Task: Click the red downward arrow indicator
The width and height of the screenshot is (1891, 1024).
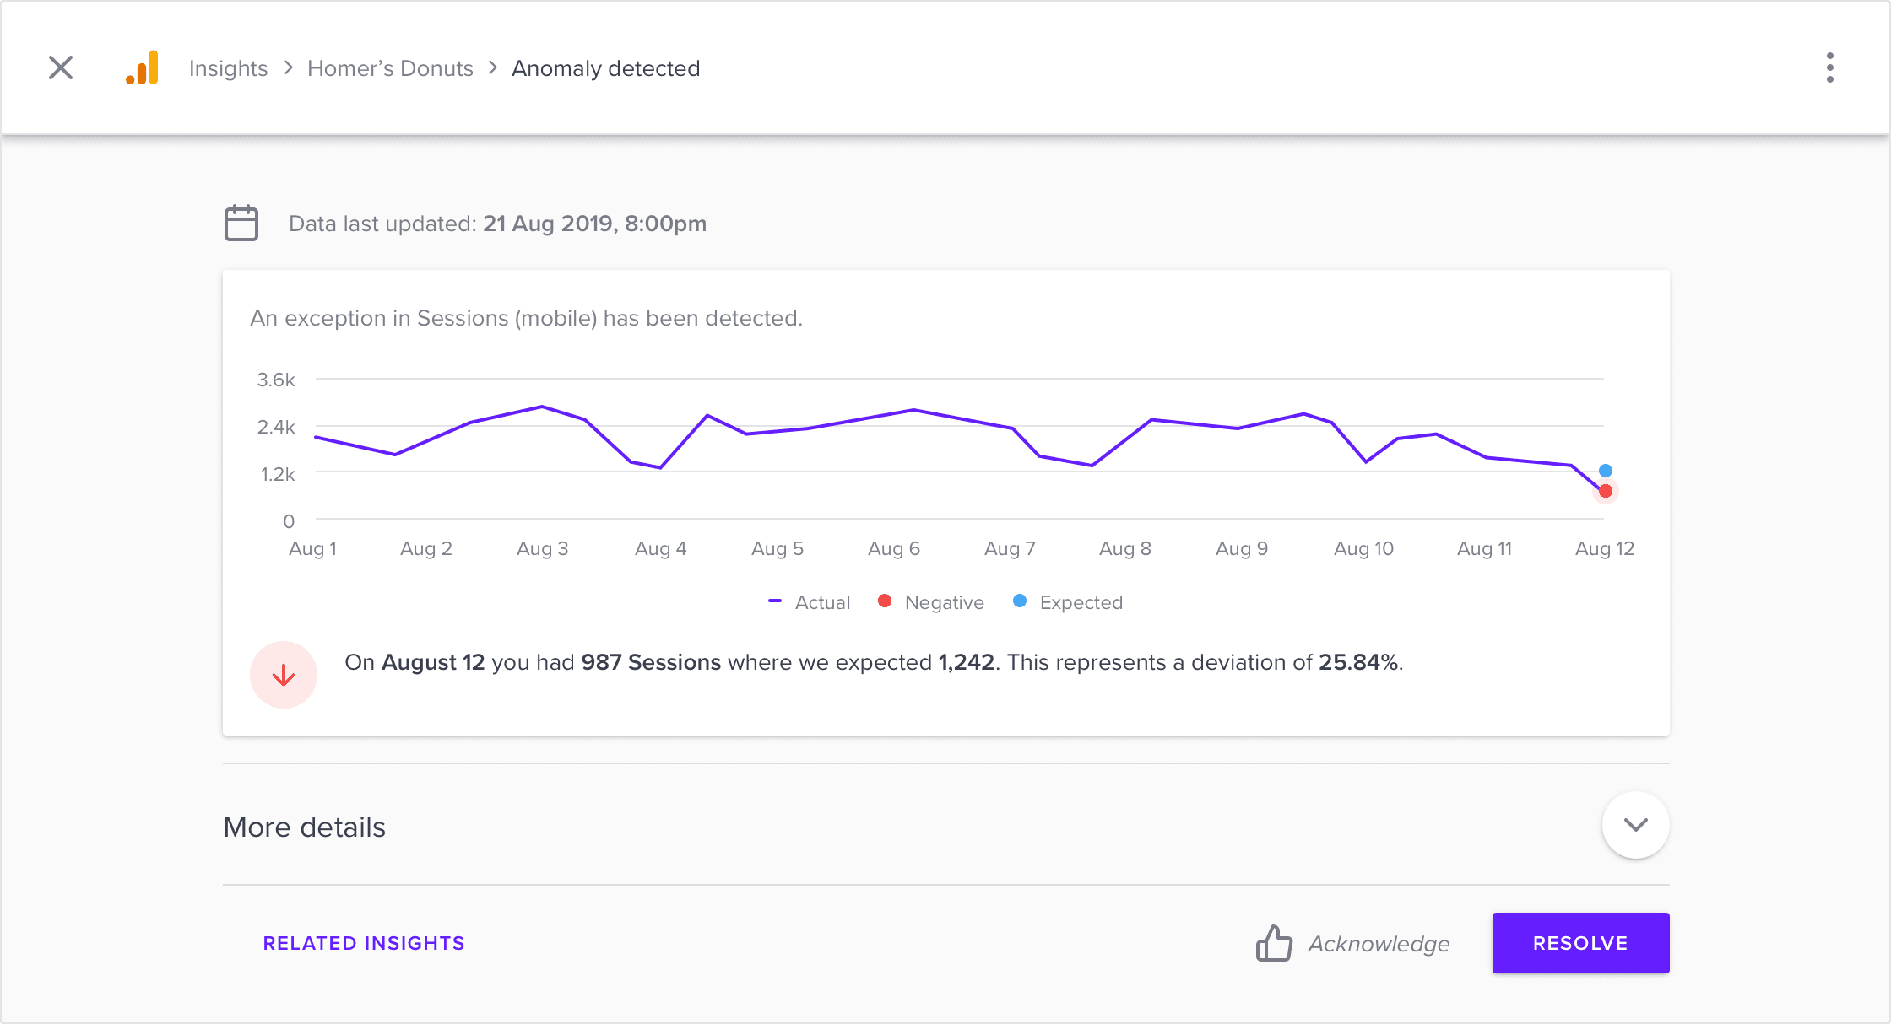Action: pyautogui.click(x=284, y=675)
